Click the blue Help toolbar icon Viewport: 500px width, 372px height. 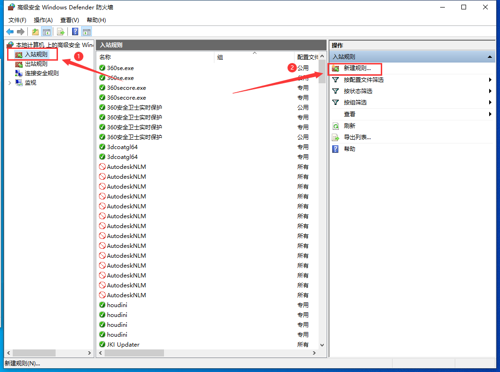75,32
